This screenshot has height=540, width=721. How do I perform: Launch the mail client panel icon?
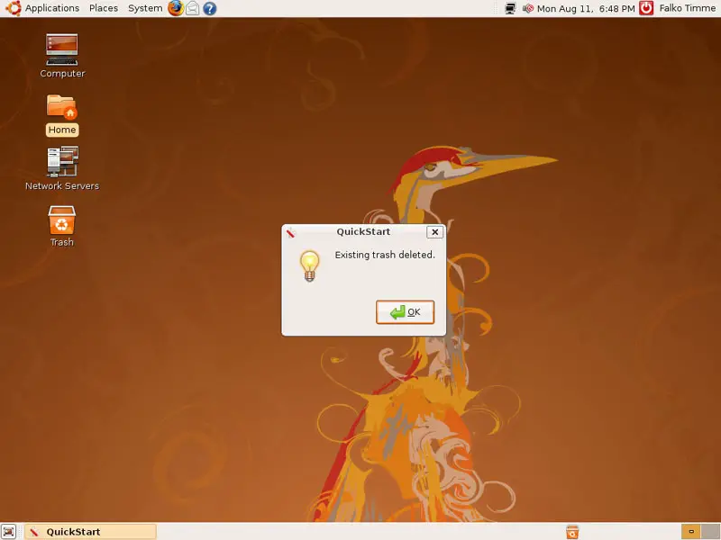click(x=192, y=8)
